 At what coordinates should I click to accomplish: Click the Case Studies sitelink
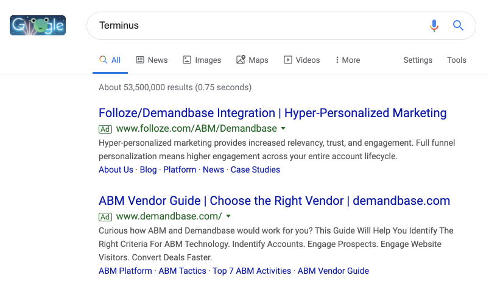[255, 169]
